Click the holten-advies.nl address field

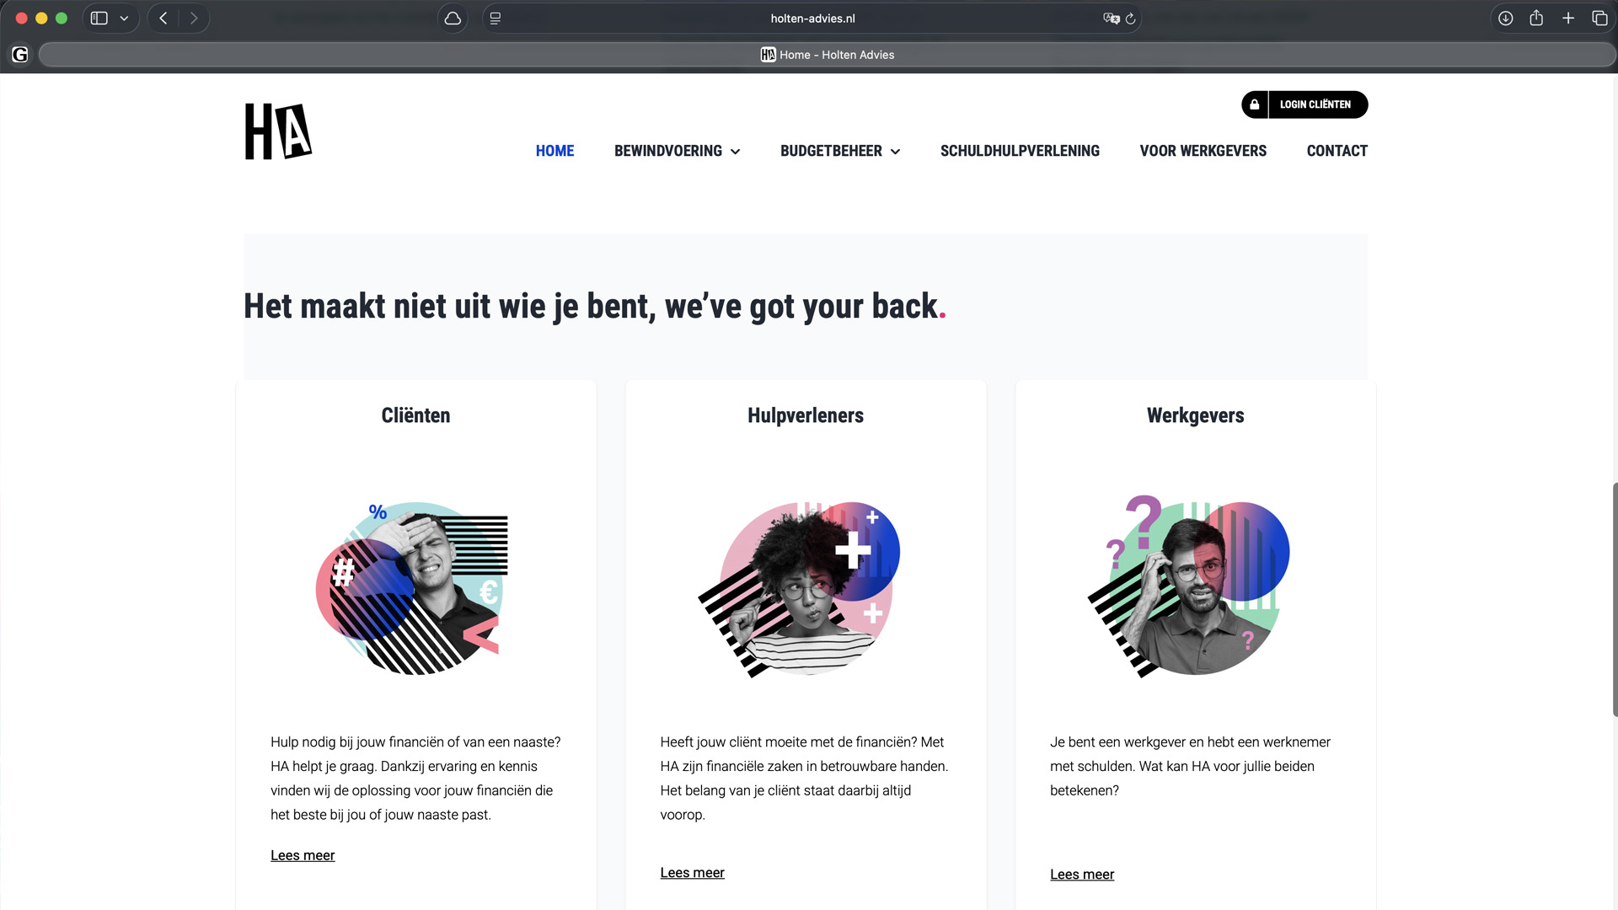pyautogui.click(x=812, y=18)
